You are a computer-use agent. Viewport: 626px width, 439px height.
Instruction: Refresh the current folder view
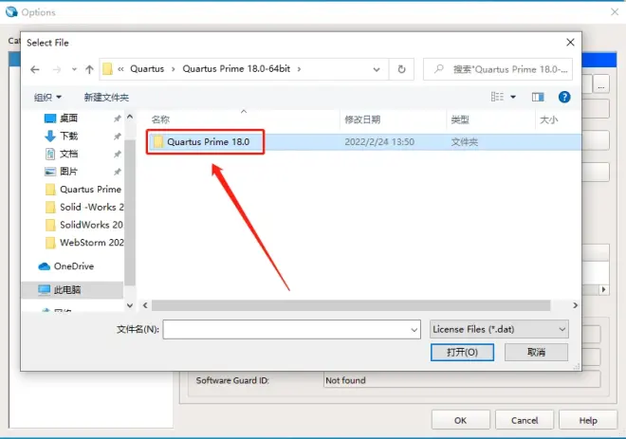pos(402,69)
